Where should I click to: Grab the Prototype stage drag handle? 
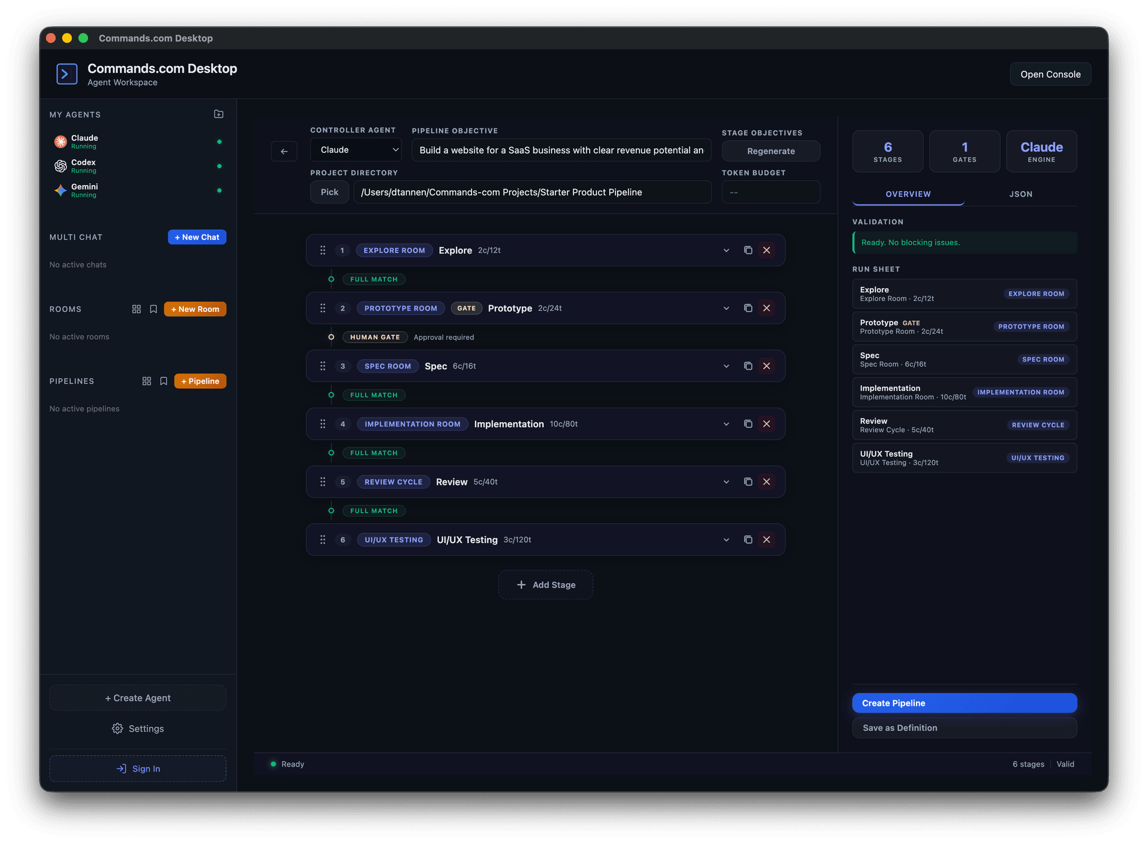click(323, 308)
